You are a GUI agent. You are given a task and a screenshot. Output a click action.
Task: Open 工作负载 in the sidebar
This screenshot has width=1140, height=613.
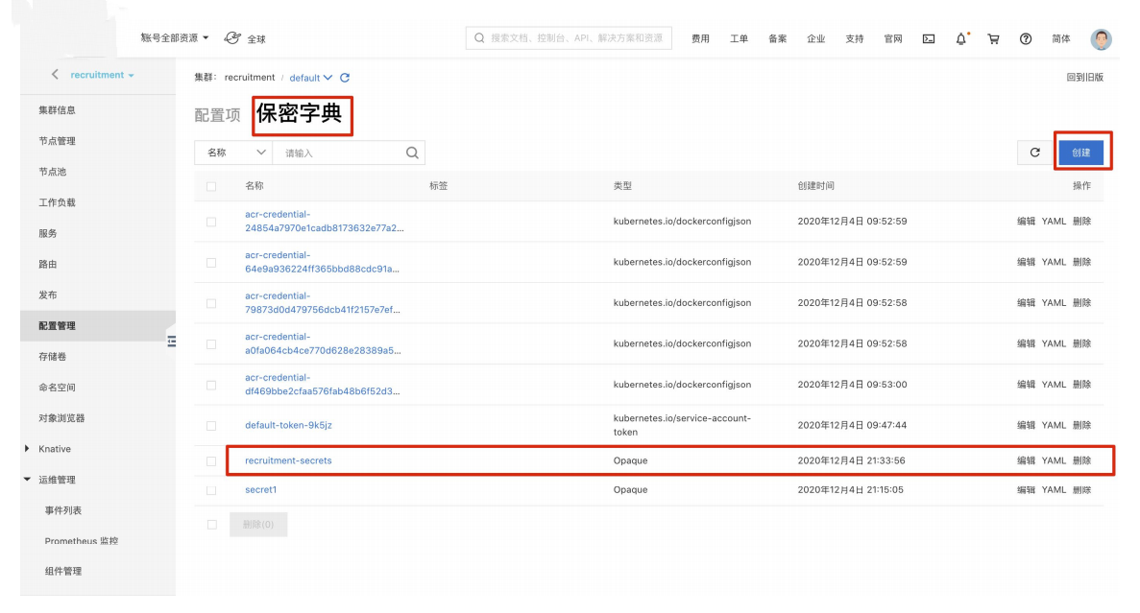point(57,202)
